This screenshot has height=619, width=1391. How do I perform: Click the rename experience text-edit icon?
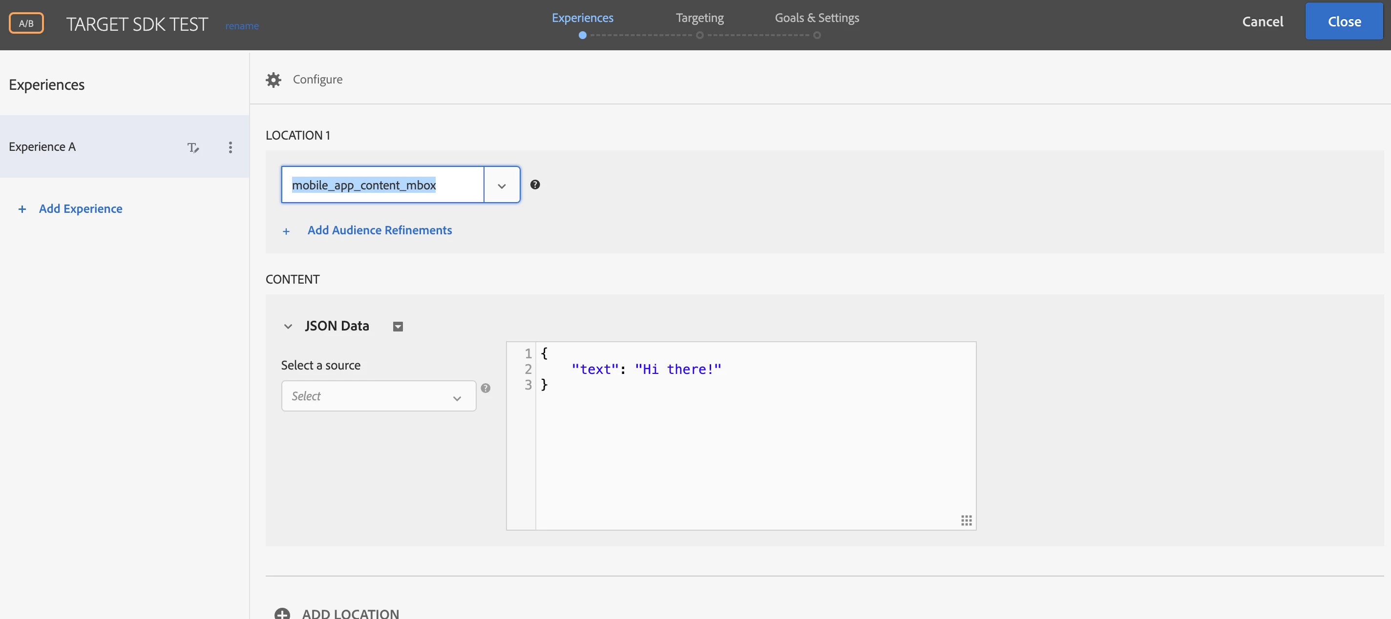pyautogui.click(x=193, y=147)
